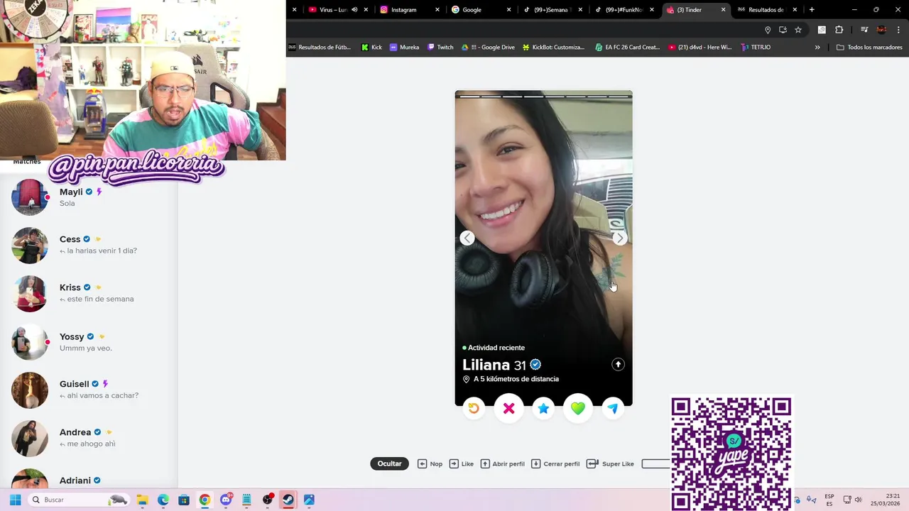Viewport: 909px width, 511px height.
Task: Open the KickBot: Customiza... bookmark
Action: point(553,48)
